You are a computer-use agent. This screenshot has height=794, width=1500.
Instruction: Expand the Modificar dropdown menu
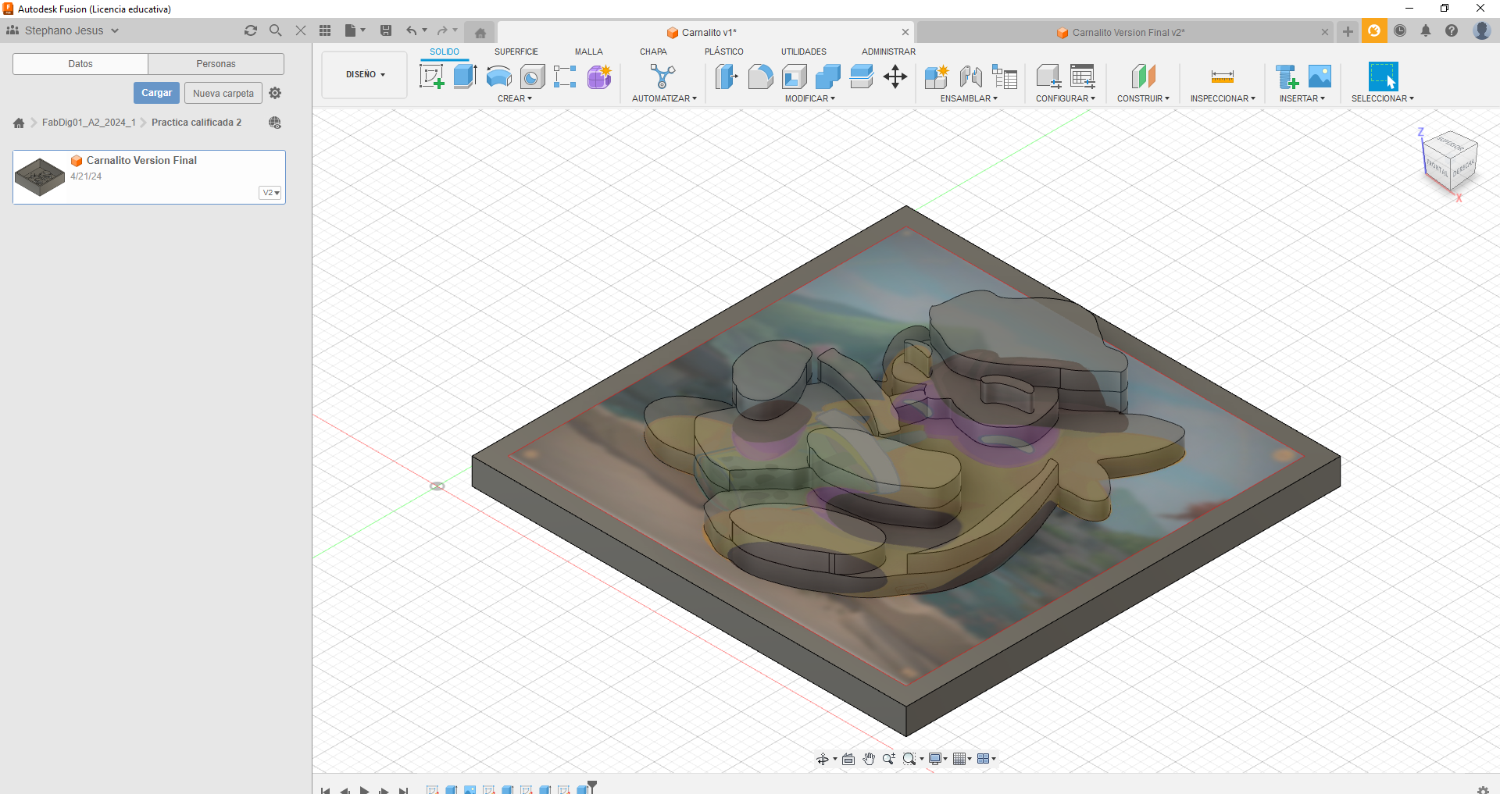(x=810, y=98)
